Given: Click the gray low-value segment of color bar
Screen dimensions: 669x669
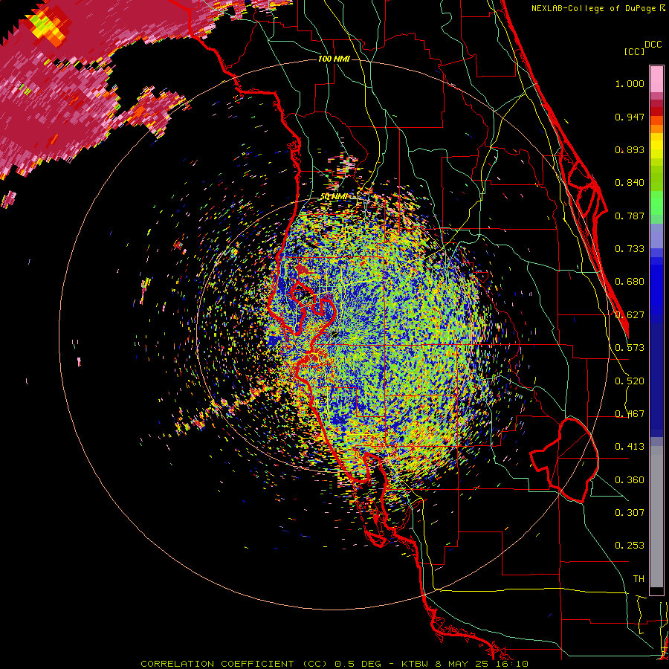Looking at the screenshot, I should point(656,517).
